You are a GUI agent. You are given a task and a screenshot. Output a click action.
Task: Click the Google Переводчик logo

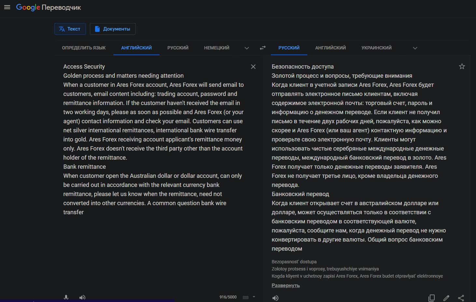tap(49, 7)
